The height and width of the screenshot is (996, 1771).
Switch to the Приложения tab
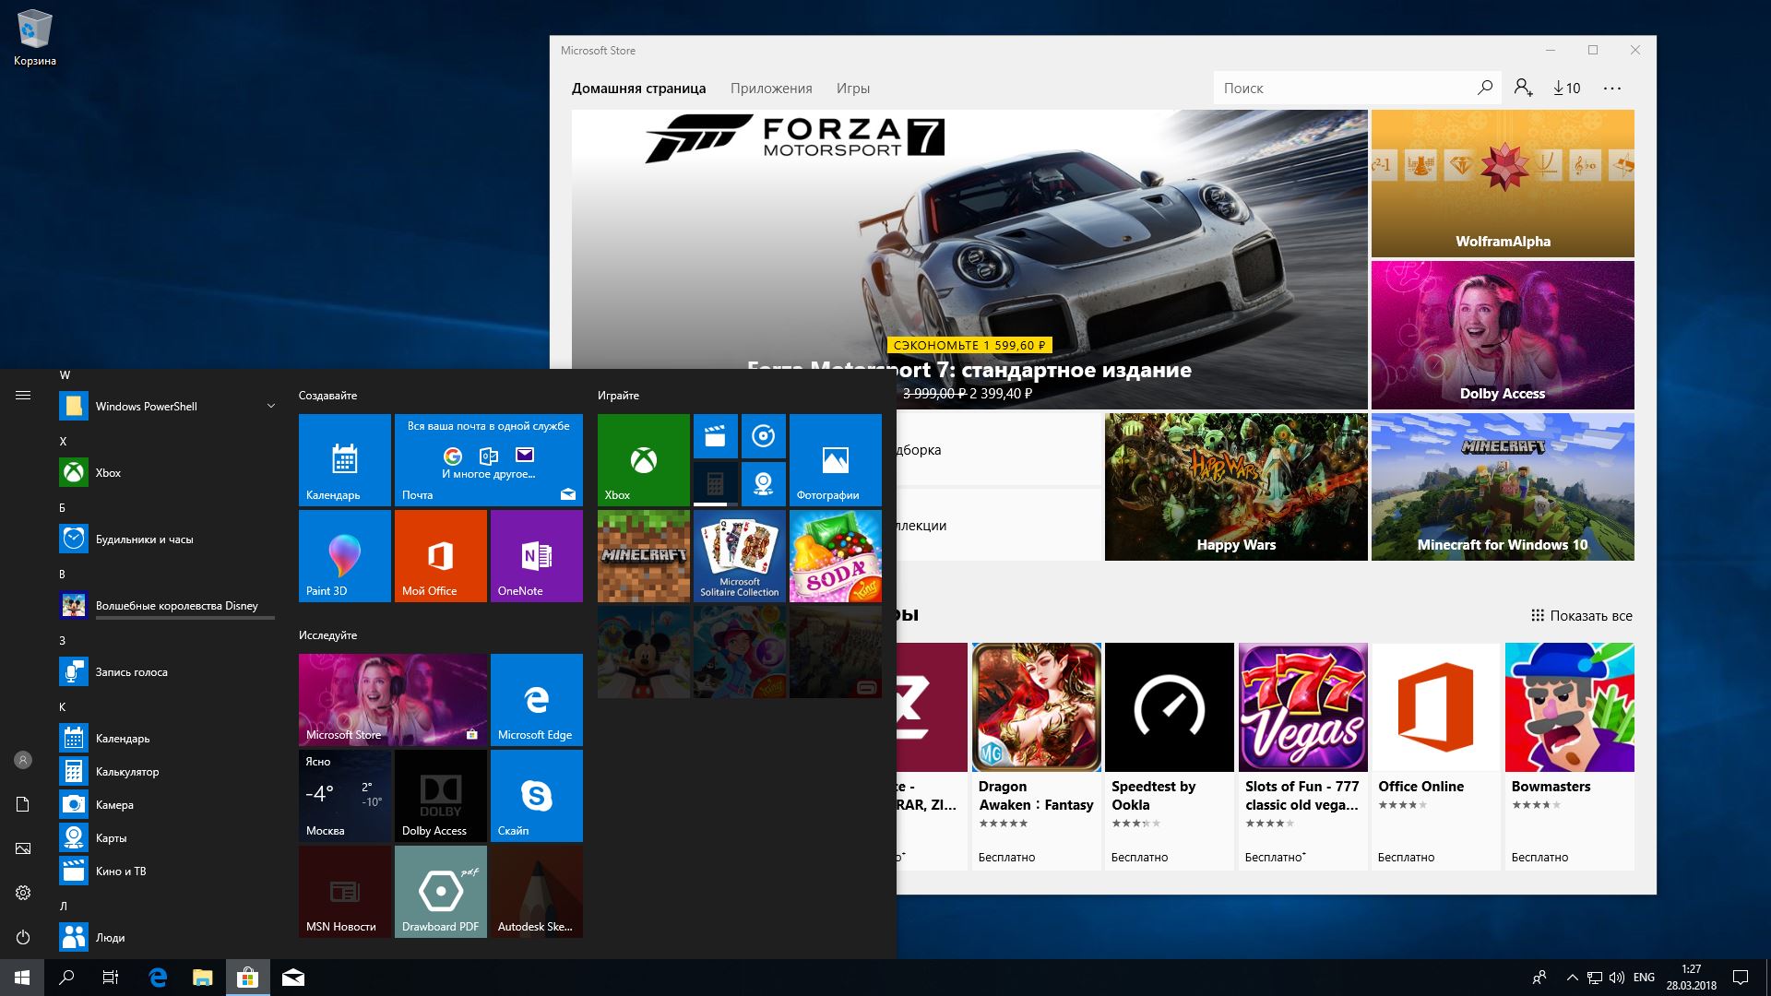tap(771, 89)
